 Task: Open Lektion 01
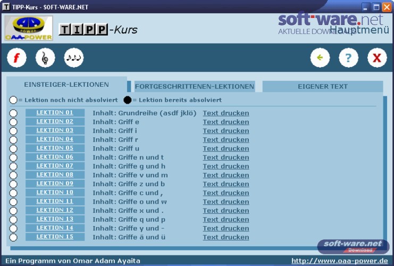tap(55, 113)
